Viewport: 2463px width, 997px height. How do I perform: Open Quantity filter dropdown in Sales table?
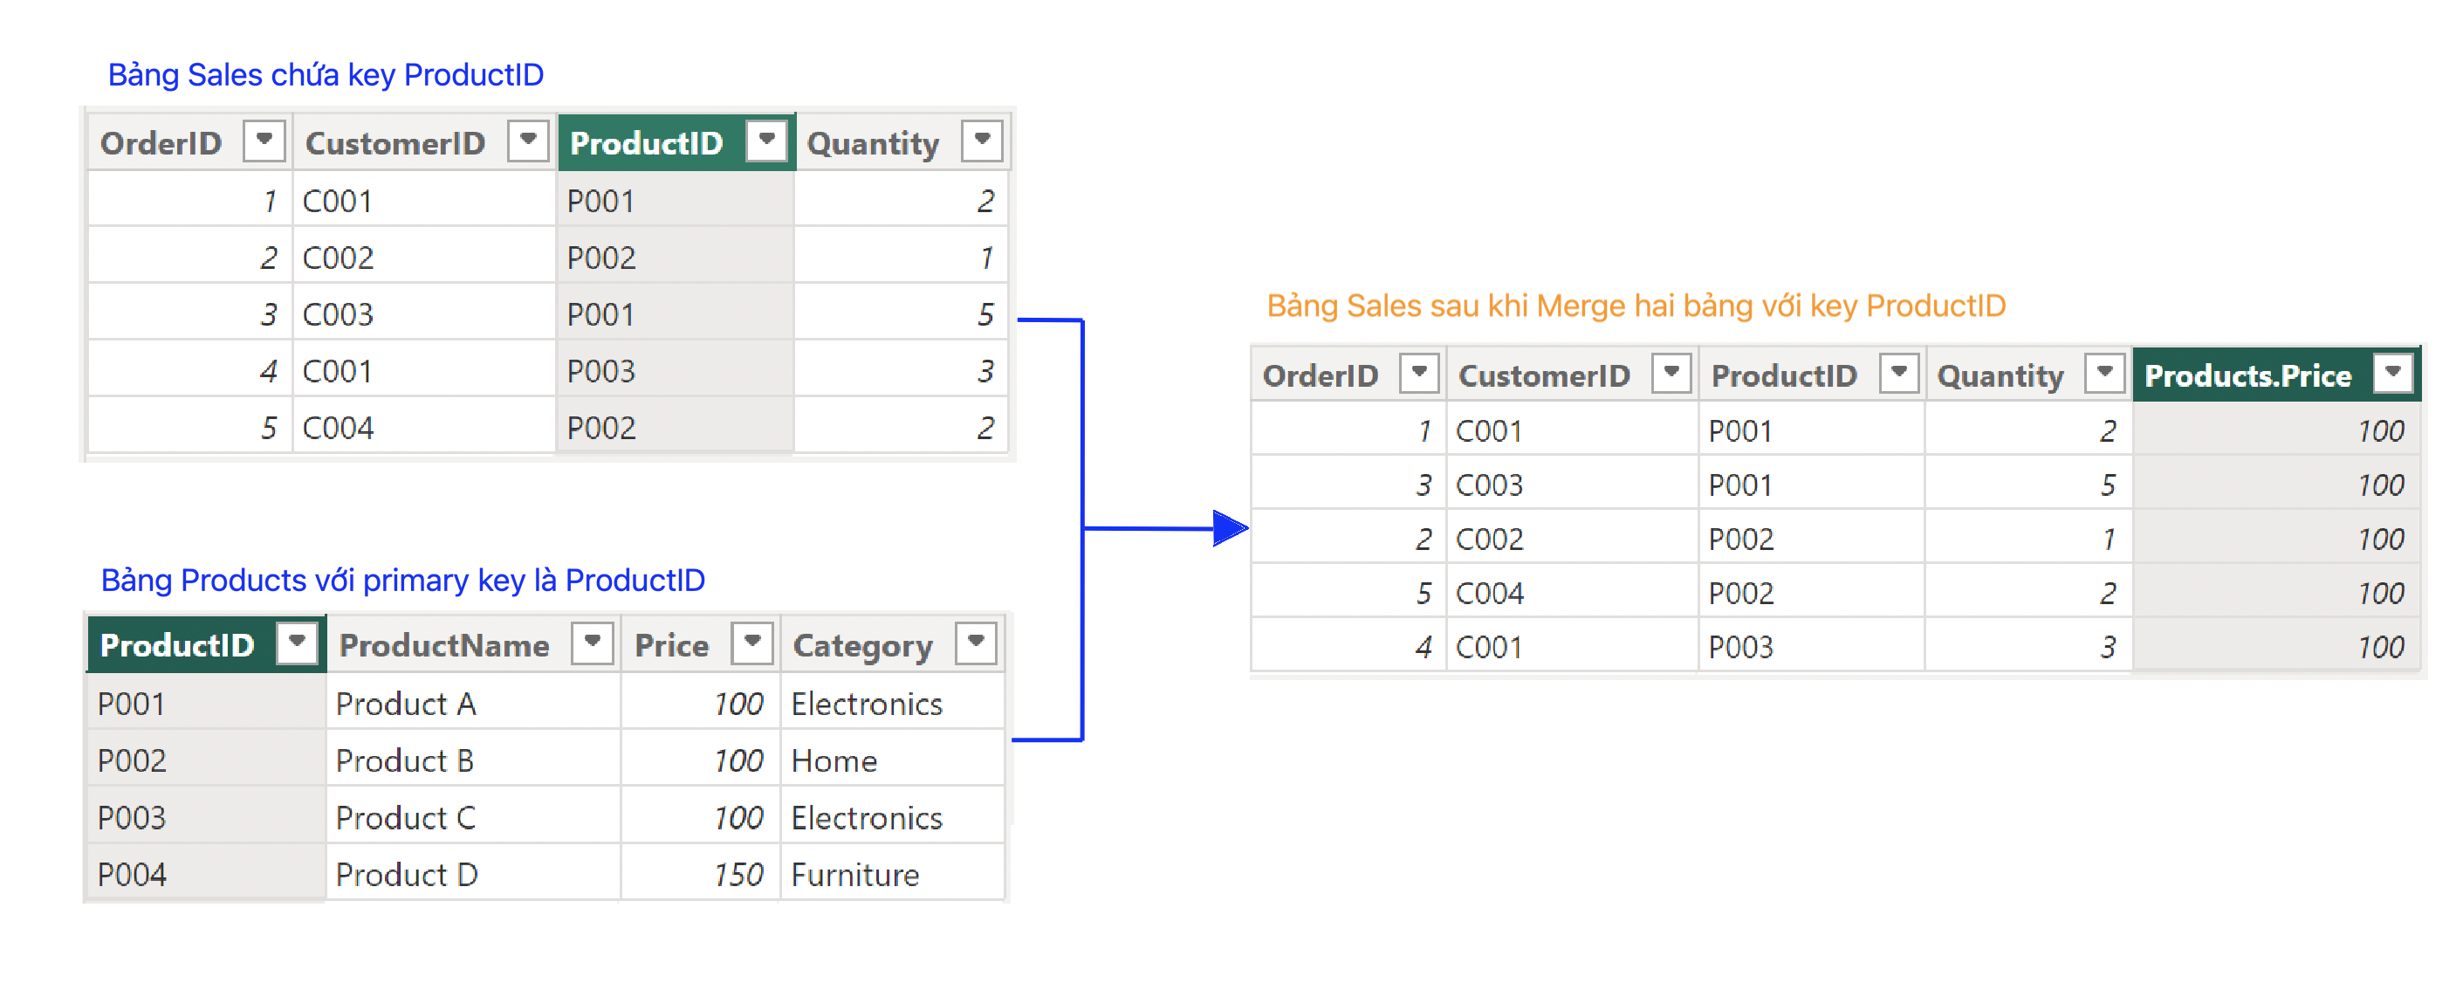tap(982, 141)
